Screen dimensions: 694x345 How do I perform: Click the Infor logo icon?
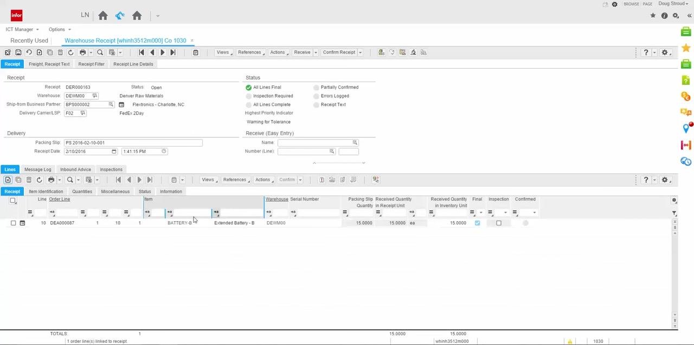[17, 15]
